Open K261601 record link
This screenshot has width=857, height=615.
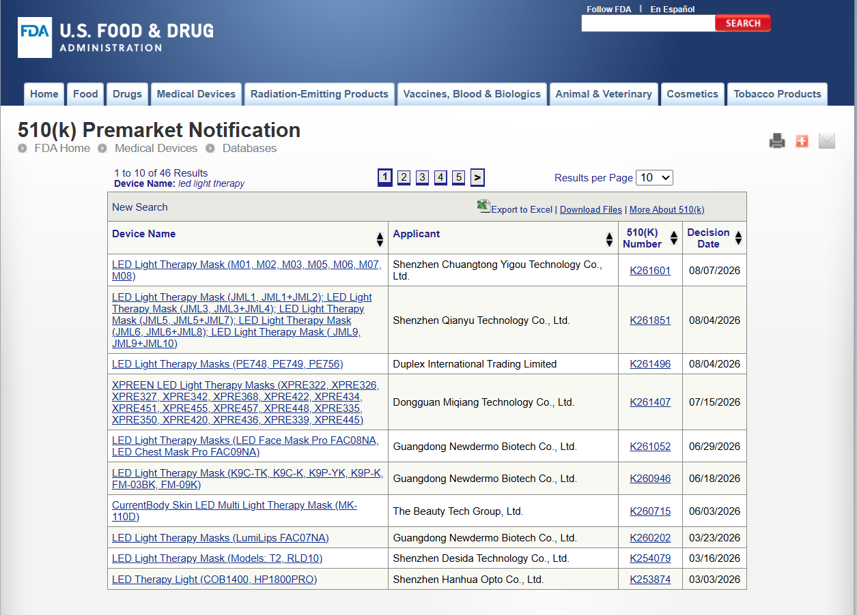click(650, 271)
